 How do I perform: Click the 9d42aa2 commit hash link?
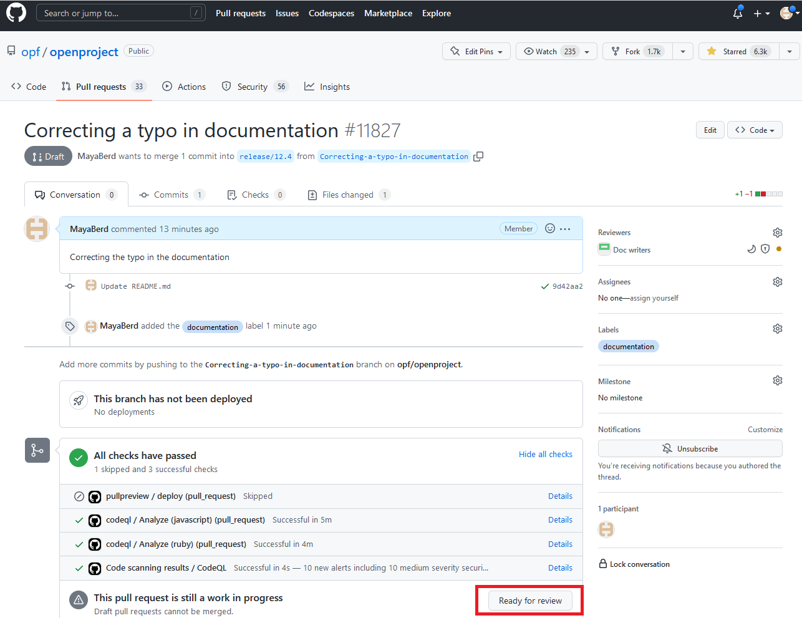pyautogui.click(x=567, y=287)
